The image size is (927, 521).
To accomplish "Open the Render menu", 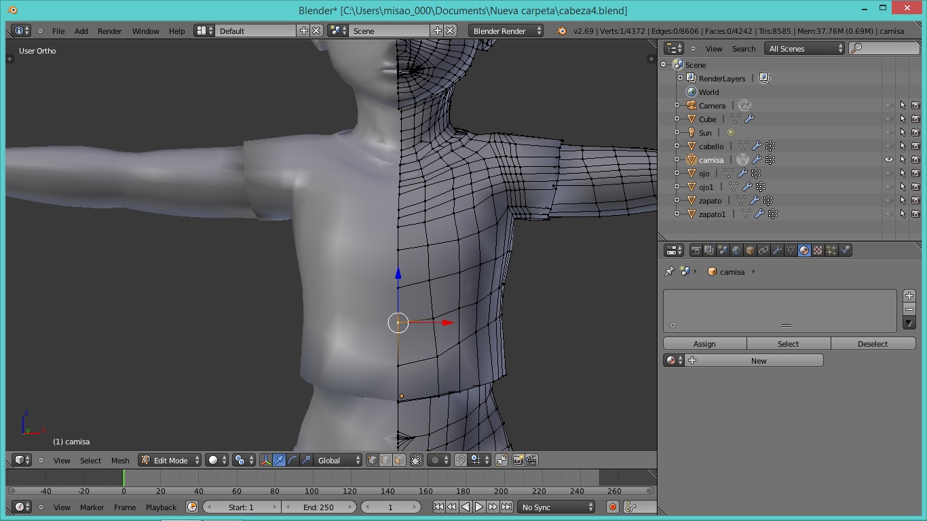I will (109, 31).
